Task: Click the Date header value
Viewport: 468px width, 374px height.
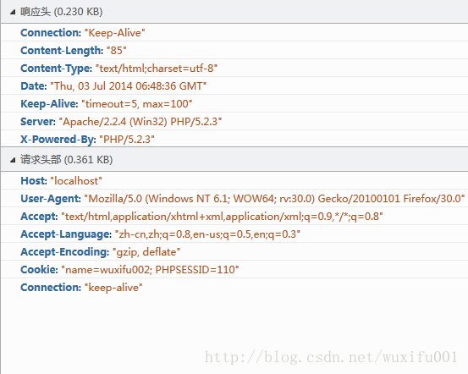Action: [x=129, y=86]
